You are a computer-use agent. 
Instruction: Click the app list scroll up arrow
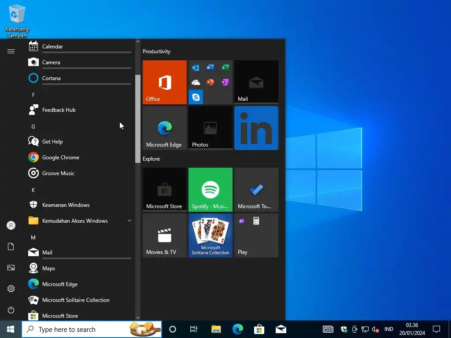(x=138, y=42)
